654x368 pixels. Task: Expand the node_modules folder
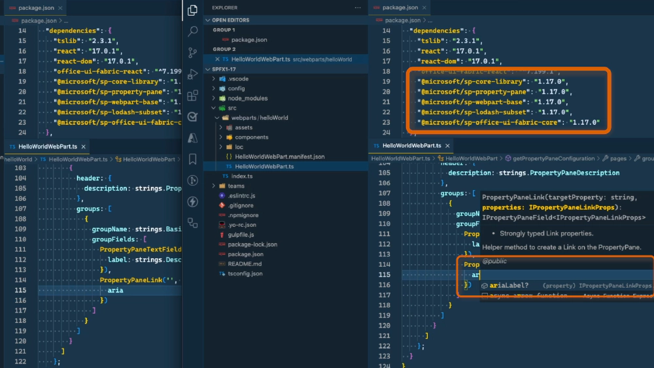tap(247, 98)
